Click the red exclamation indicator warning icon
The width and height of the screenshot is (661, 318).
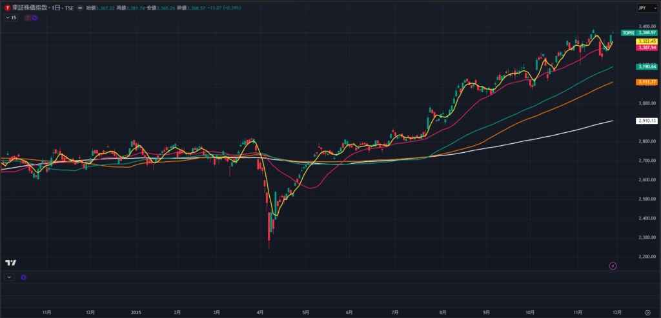(x=27, y=18)
